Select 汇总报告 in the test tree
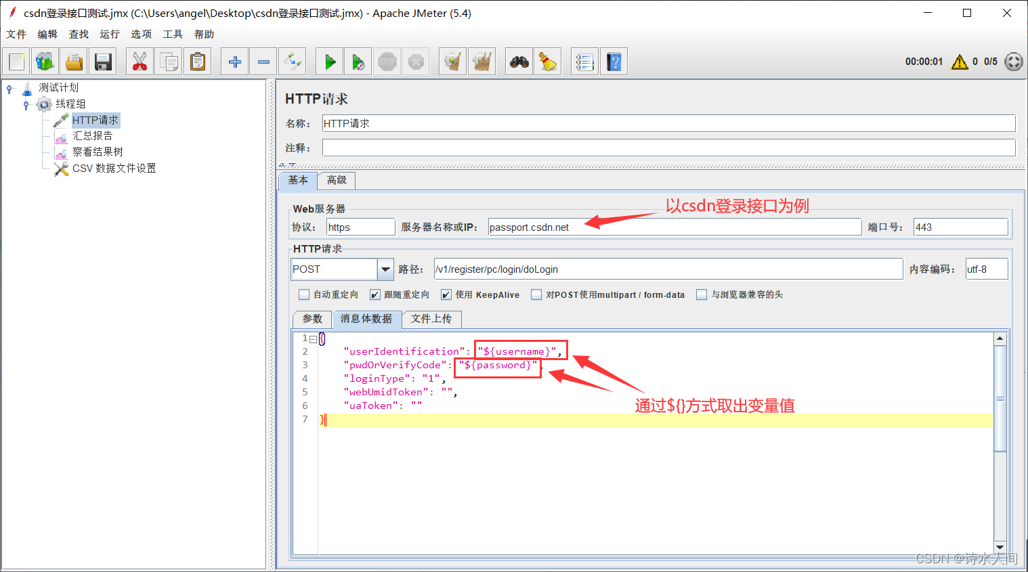The image size is (1028, 572). pyautogui.click(x=93, y=135)
